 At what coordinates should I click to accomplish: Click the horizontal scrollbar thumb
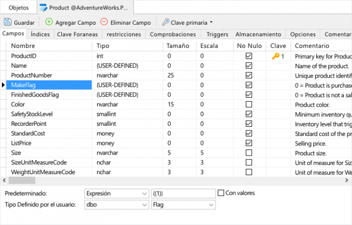pyautogui.click(x=22, y=180)
